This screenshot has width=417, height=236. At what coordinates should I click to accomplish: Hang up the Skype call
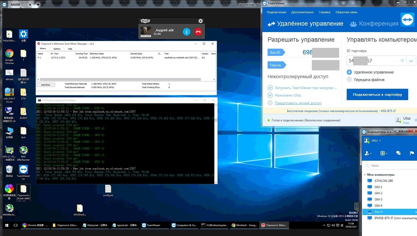(x=198, y=32)
